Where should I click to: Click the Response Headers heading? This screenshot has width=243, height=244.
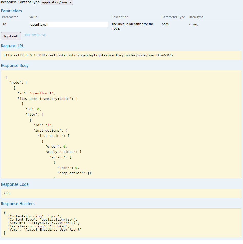pyautogui.click(x=17, y=204)
